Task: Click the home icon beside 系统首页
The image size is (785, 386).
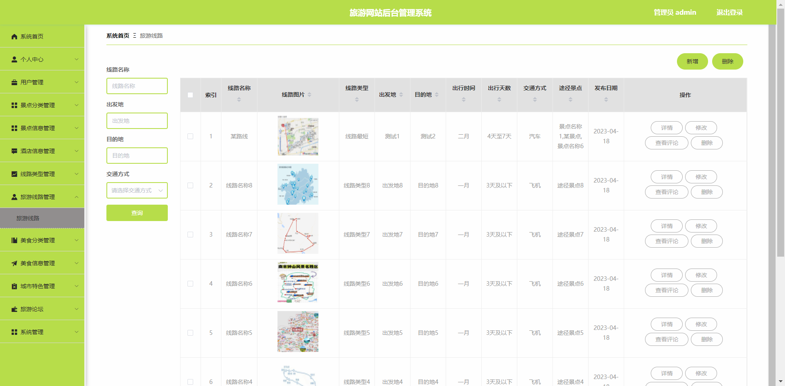Action: (x=14, y=36)
